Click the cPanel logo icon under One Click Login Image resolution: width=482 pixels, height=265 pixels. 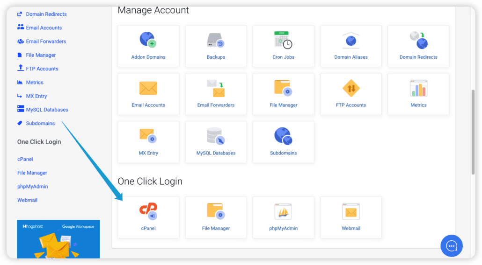[x=148, y=211]
